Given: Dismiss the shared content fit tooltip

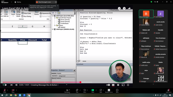Looking at the screenshot, I should 58,6.
